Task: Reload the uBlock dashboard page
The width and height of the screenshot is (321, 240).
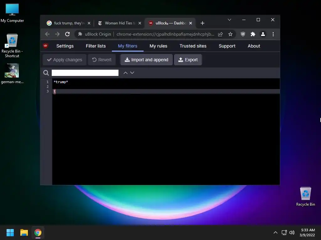Action: click(x=67, y=34)
